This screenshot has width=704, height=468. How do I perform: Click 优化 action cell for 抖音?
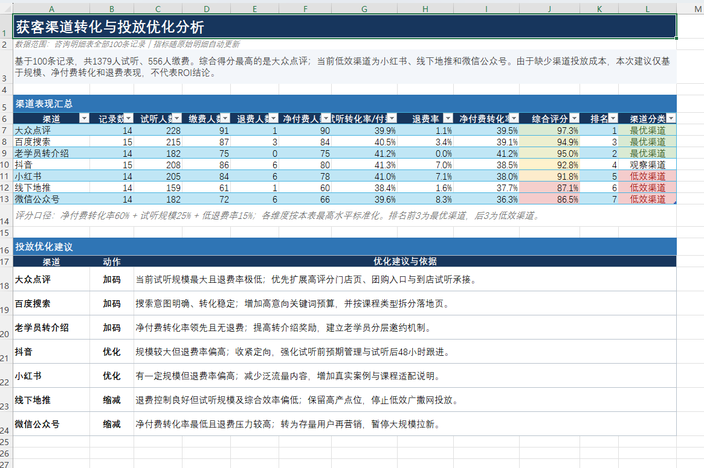pos(112,352)
